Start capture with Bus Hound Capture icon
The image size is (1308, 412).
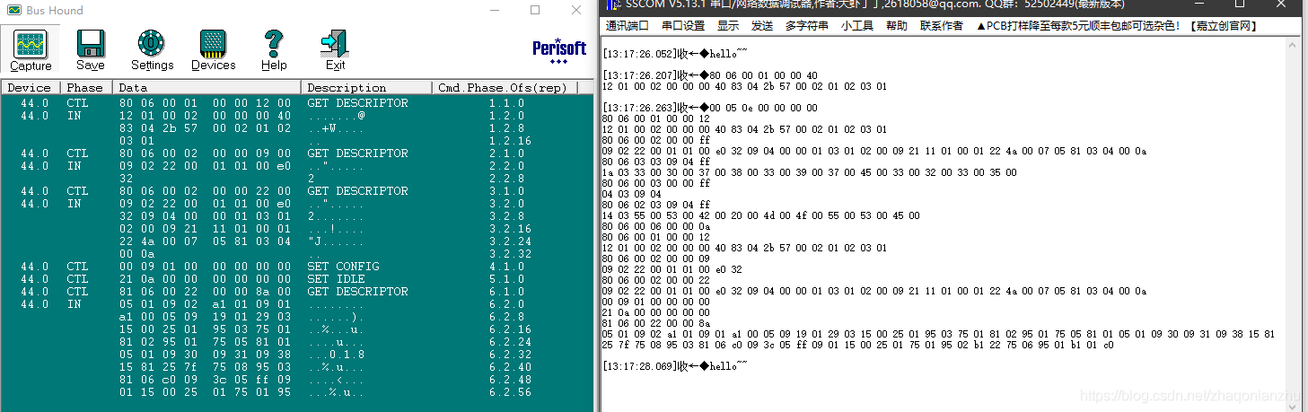(31, 49)
